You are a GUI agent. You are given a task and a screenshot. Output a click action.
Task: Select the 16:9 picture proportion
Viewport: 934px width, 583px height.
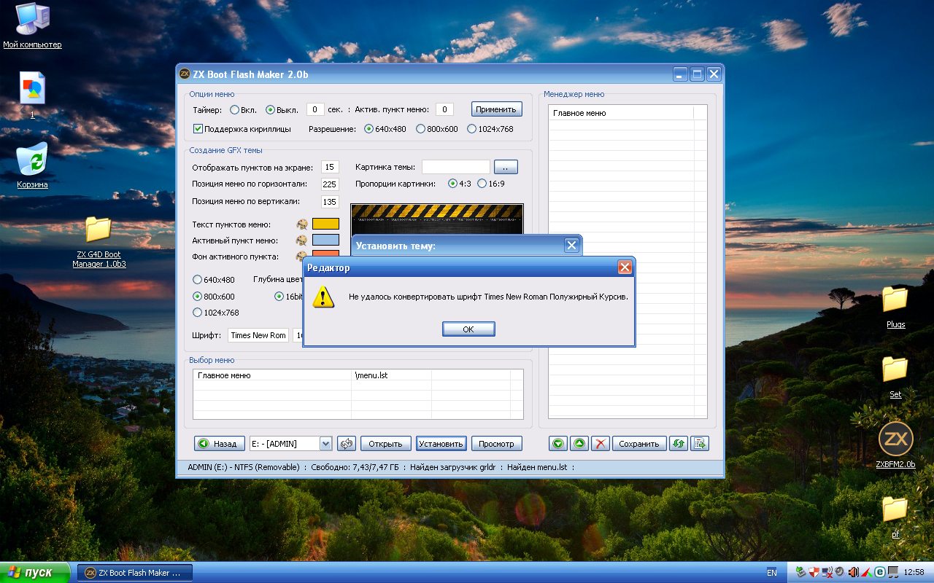click(482, 184)
